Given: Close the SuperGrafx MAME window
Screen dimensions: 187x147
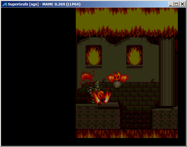Looking at the screenshot, I should click(183, 4).
